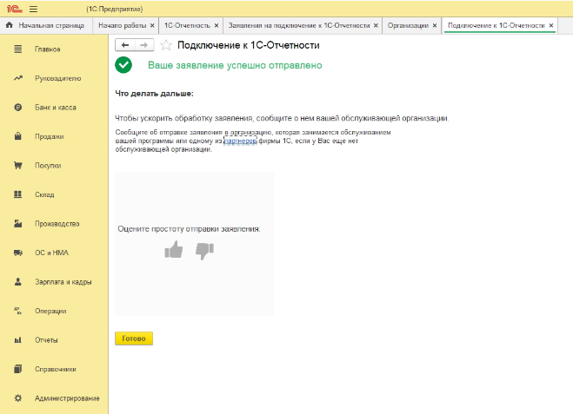Open Продажи section label
The height and width of the screenshot is (414, 573).
point(50,136)
